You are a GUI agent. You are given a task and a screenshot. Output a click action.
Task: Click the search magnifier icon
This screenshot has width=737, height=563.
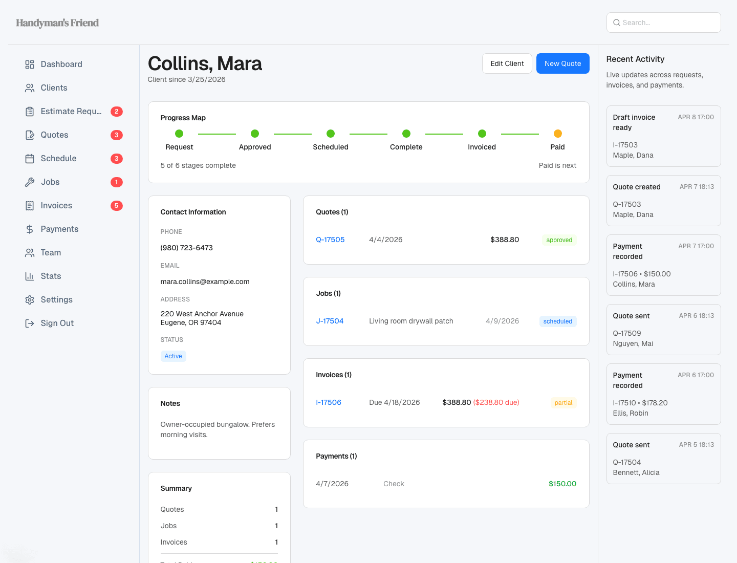[617, 23]
